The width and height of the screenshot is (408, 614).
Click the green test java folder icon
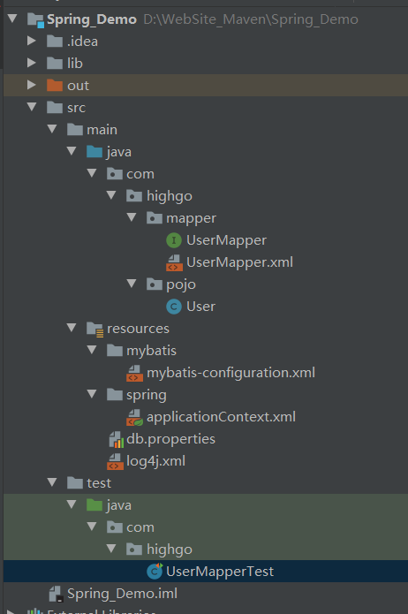94,505
